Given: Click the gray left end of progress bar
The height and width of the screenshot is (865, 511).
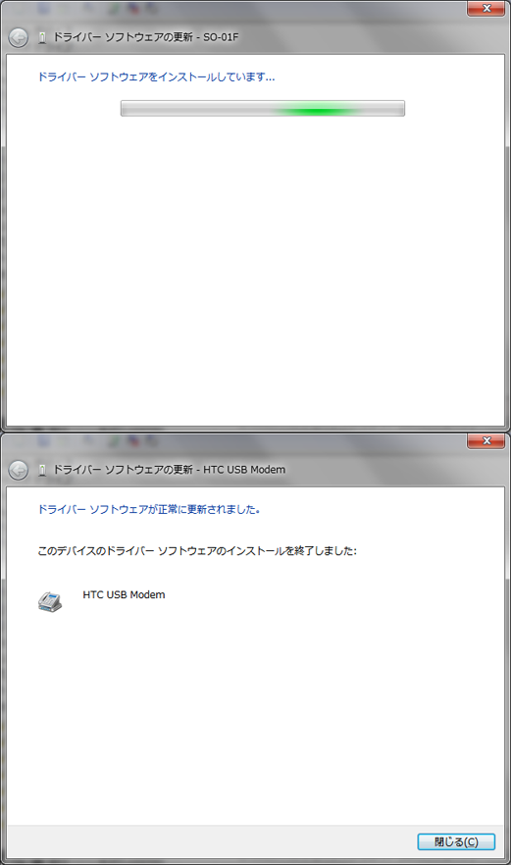Looking at the screenshot, I should (x=166, y=109).
